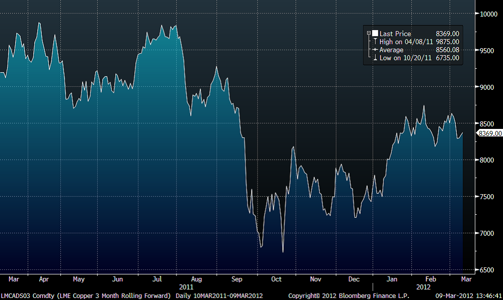
Task: Click the Jul label on time axis
Action: 157,279
